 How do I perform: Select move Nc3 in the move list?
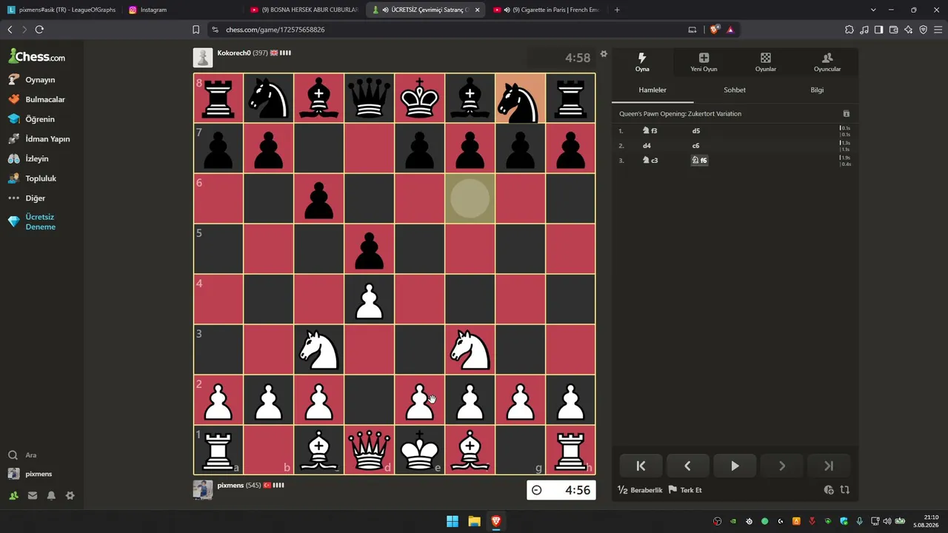pos(650,161)
